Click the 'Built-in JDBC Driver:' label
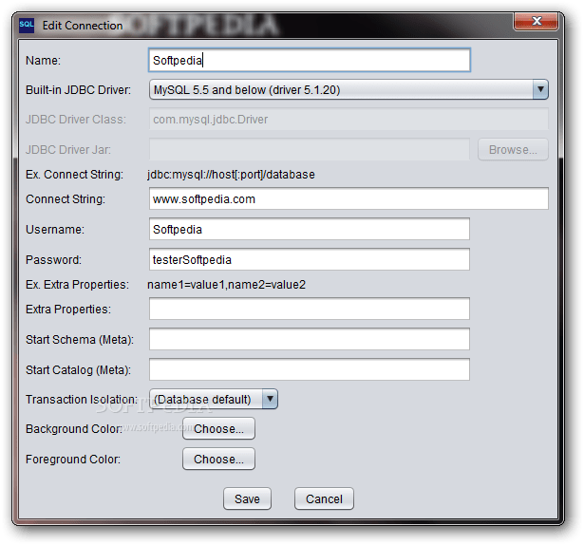Viewport: 584px width, 545px height. pyautogui.click(x=78, y=90)
